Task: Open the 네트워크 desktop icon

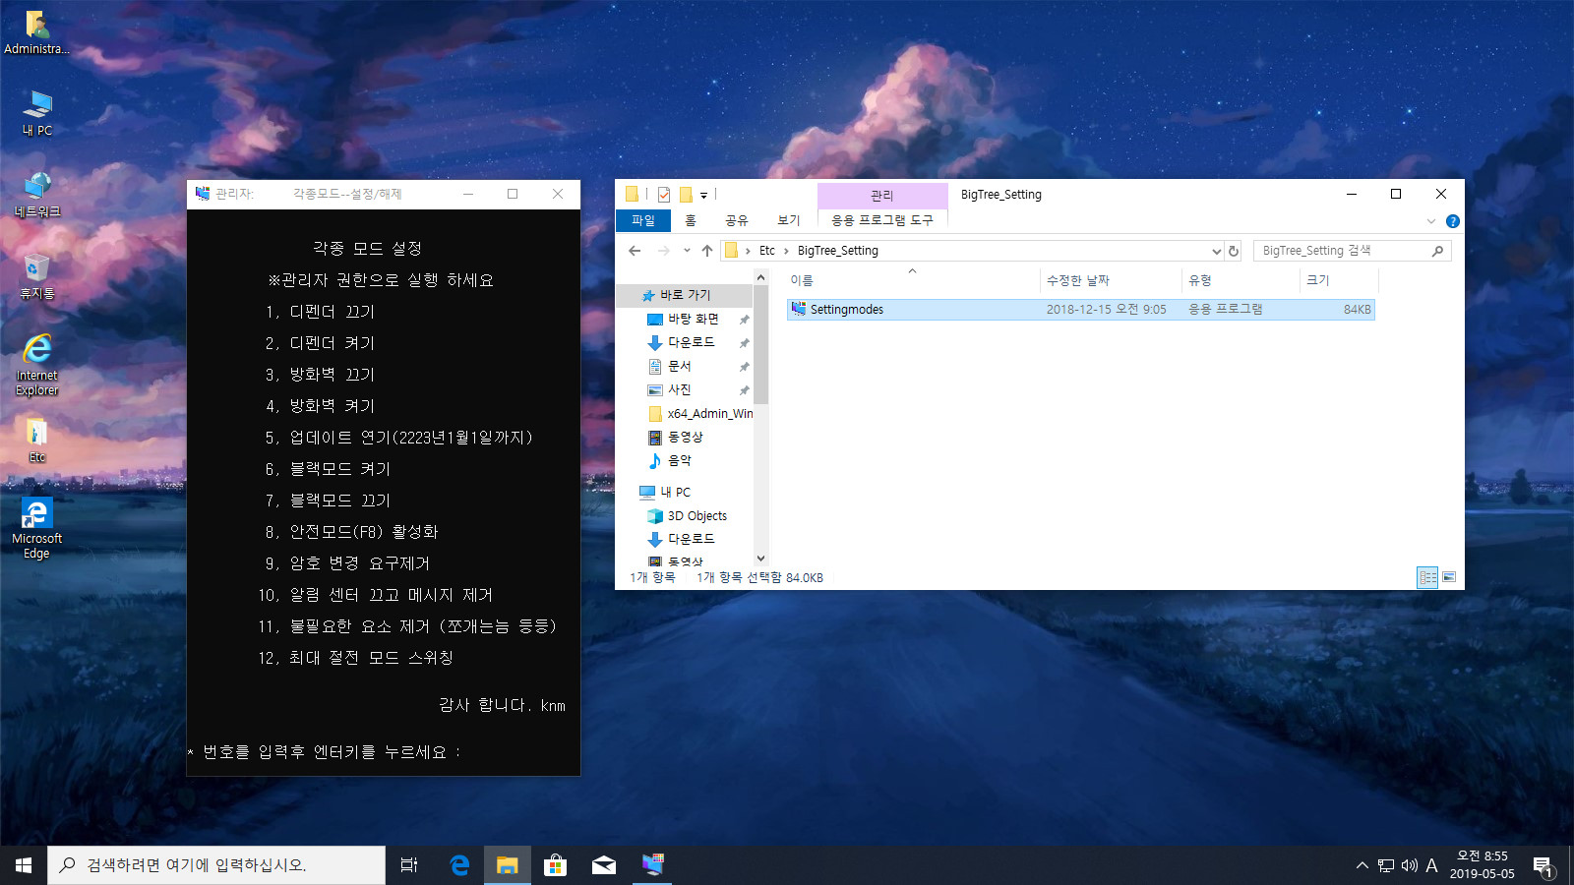Action: click(37, 195)
